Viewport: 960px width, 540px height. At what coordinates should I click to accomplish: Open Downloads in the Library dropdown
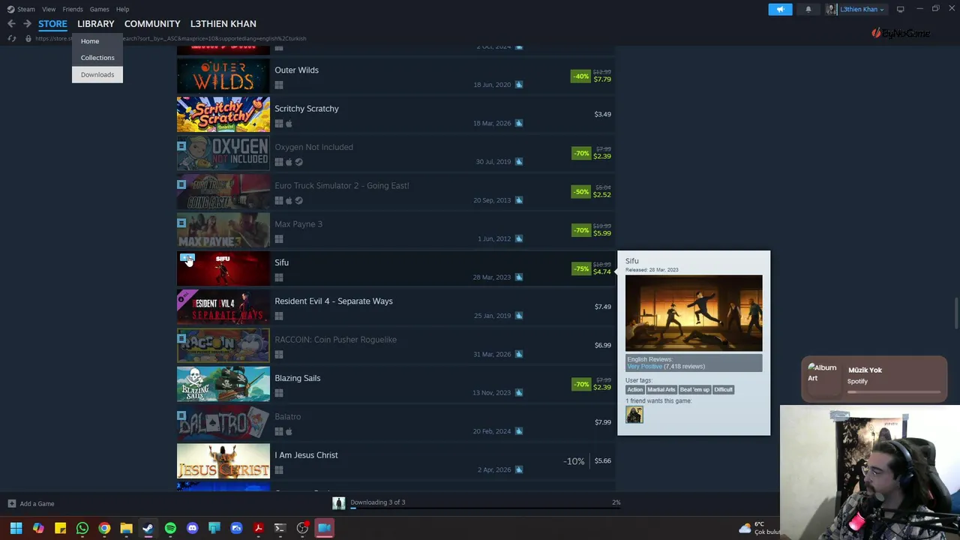click(97, 74)
